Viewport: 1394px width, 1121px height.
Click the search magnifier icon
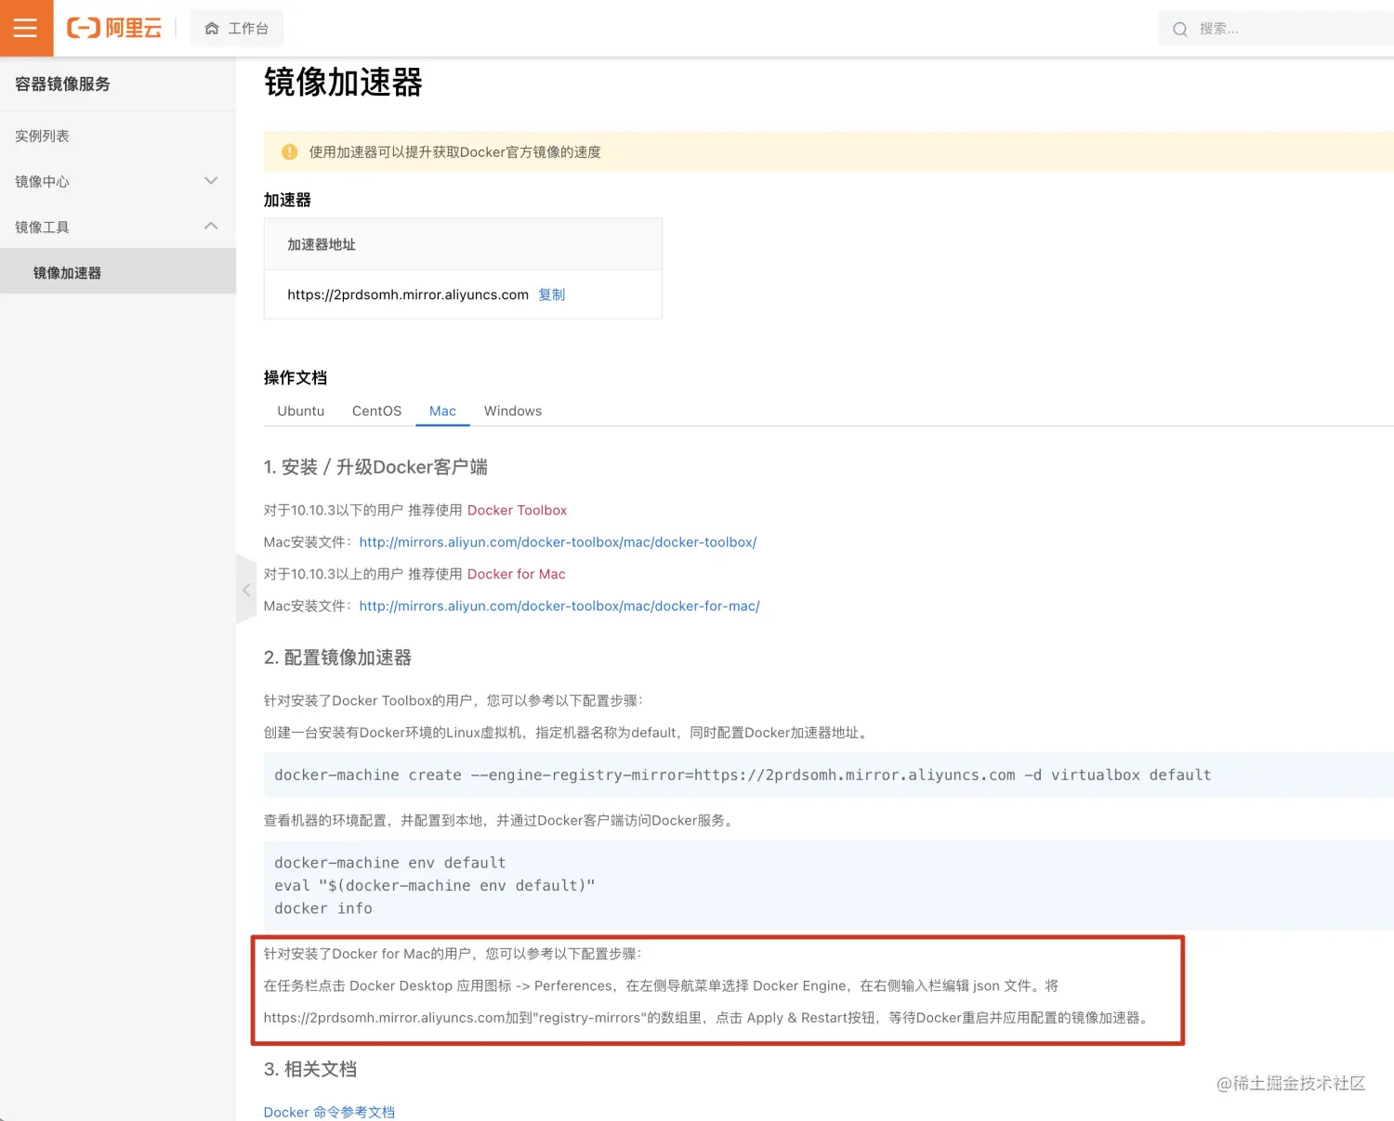coord(1180,29)
